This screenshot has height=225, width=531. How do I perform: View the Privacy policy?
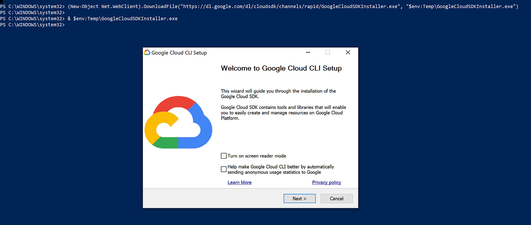point(326,183)
